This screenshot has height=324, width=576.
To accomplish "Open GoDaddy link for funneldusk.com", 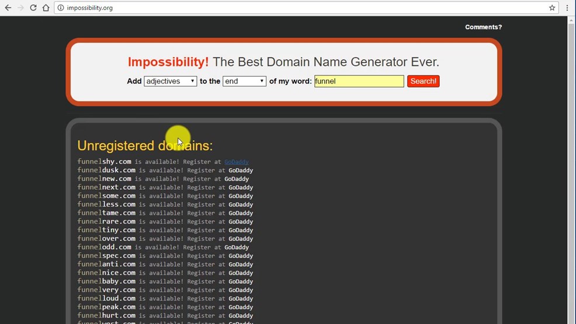I will [241, 170].
